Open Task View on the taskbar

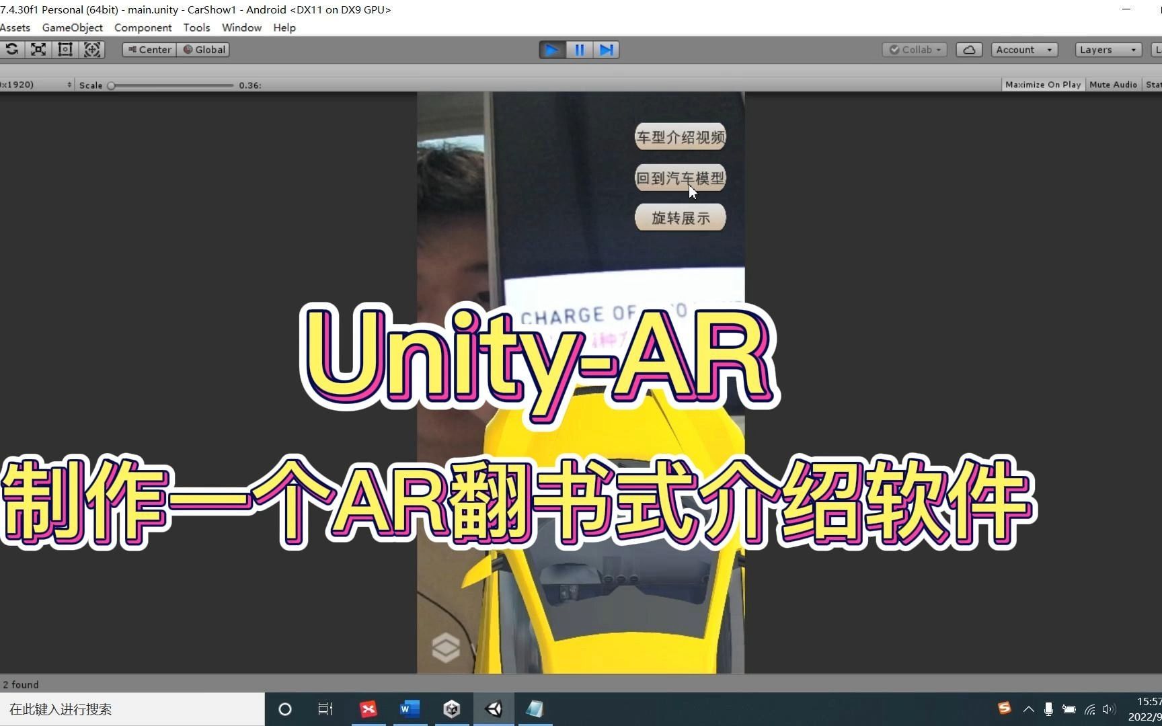tap(325, 709)
